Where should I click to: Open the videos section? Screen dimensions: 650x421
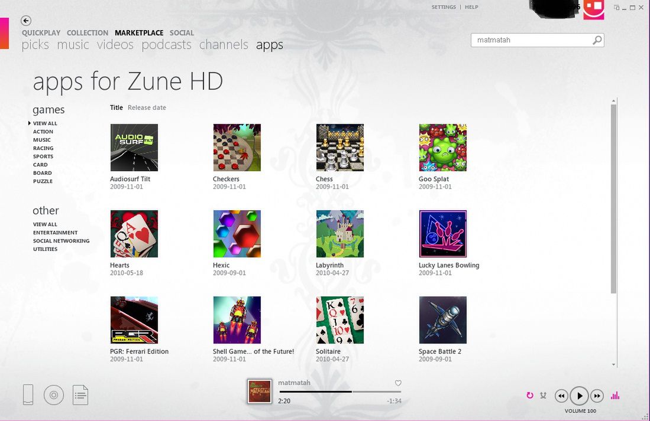[x=115, y=45]
